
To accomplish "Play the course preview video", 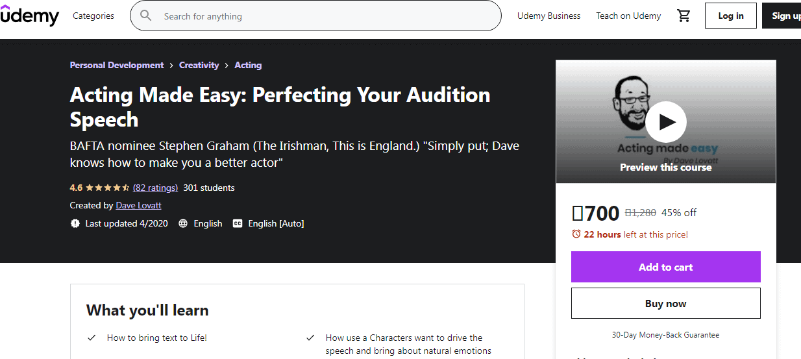I will [666, 121].
